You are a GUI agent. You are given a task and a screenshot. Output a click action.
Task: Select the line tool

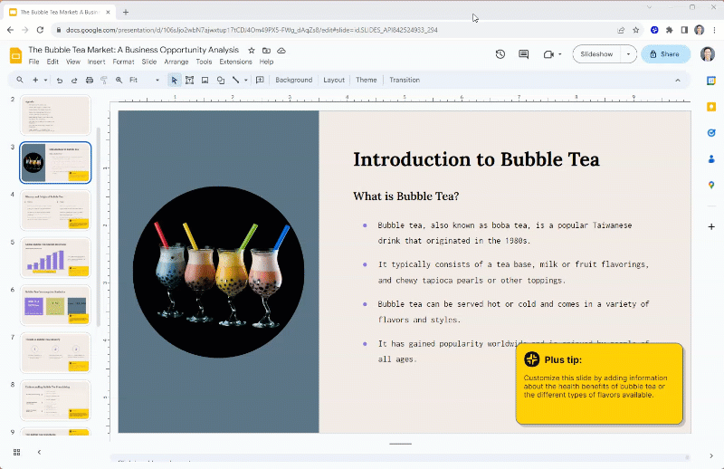coord(236,80)
